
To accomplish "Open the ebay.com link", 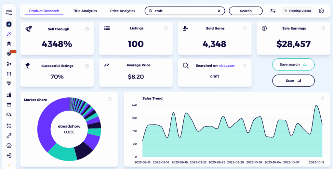I will (x=227, y=66).
